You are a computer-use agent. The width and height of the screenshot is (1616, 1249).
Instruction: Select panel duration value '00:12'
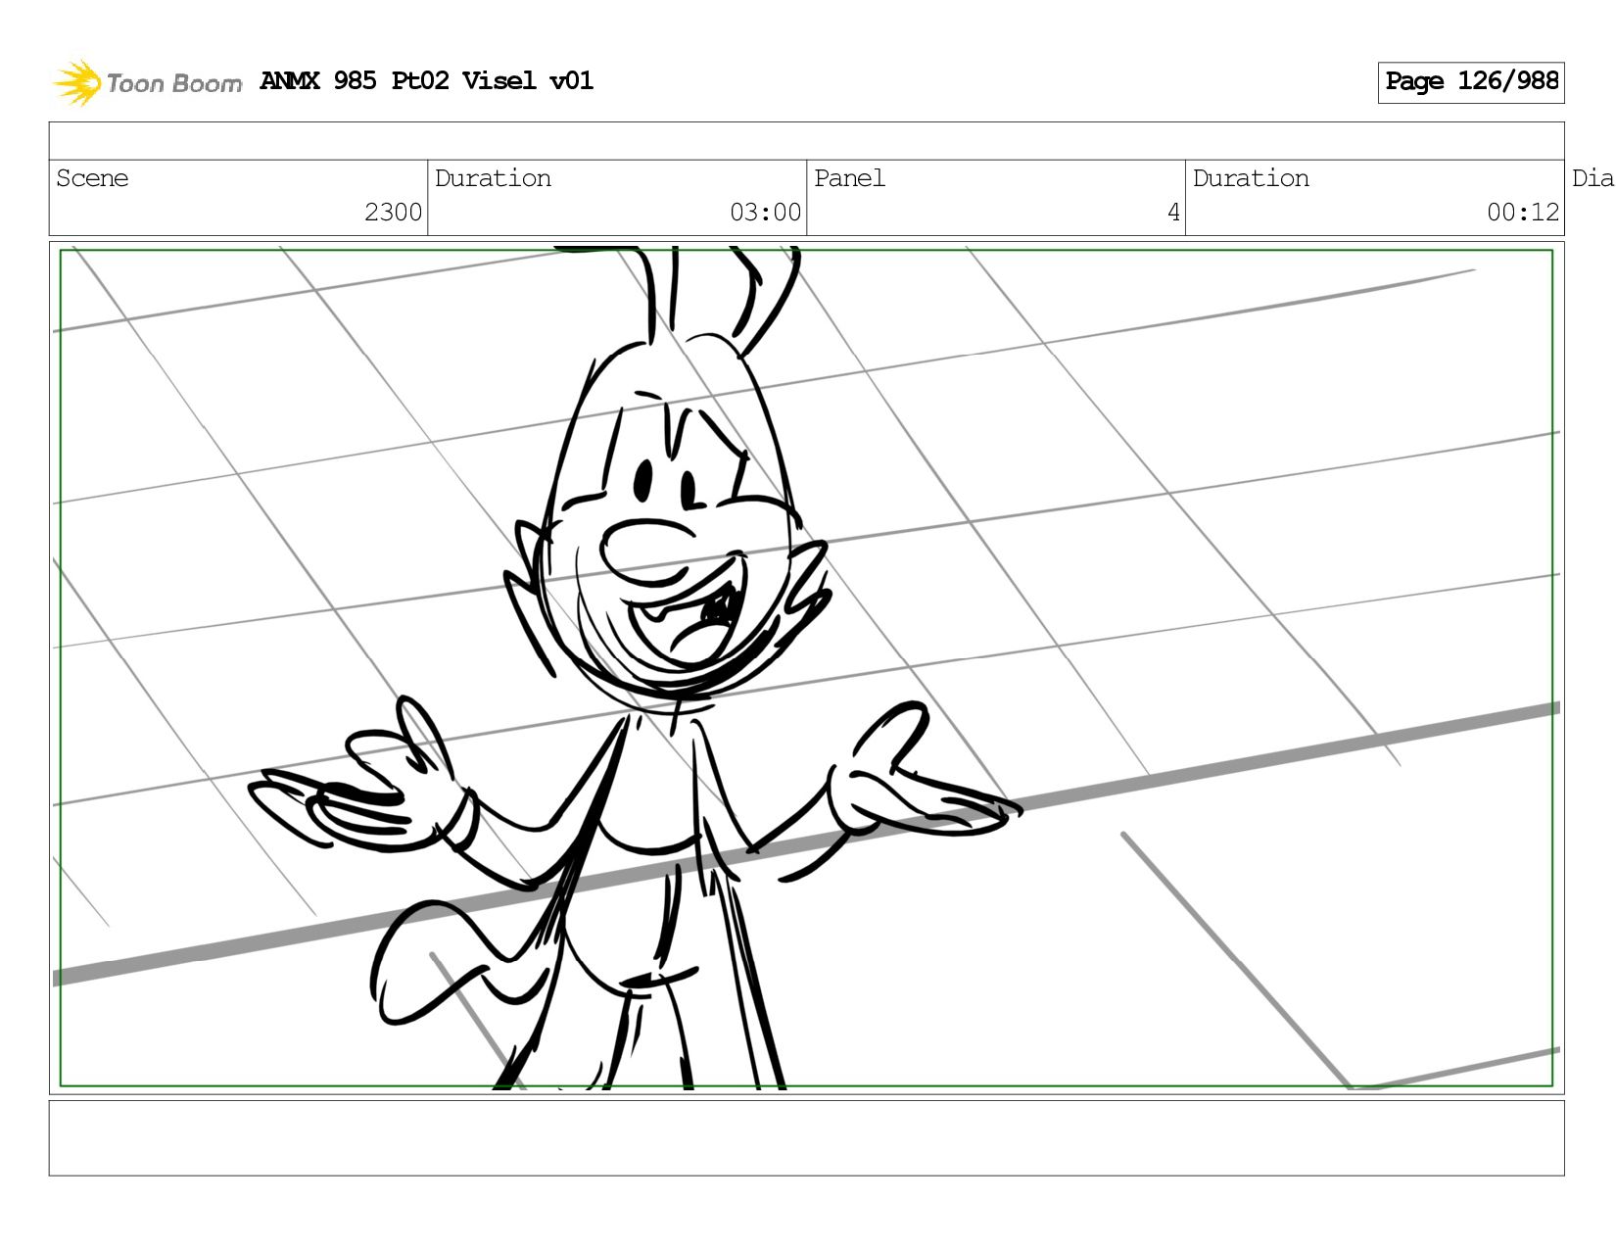pos(1522,213)
